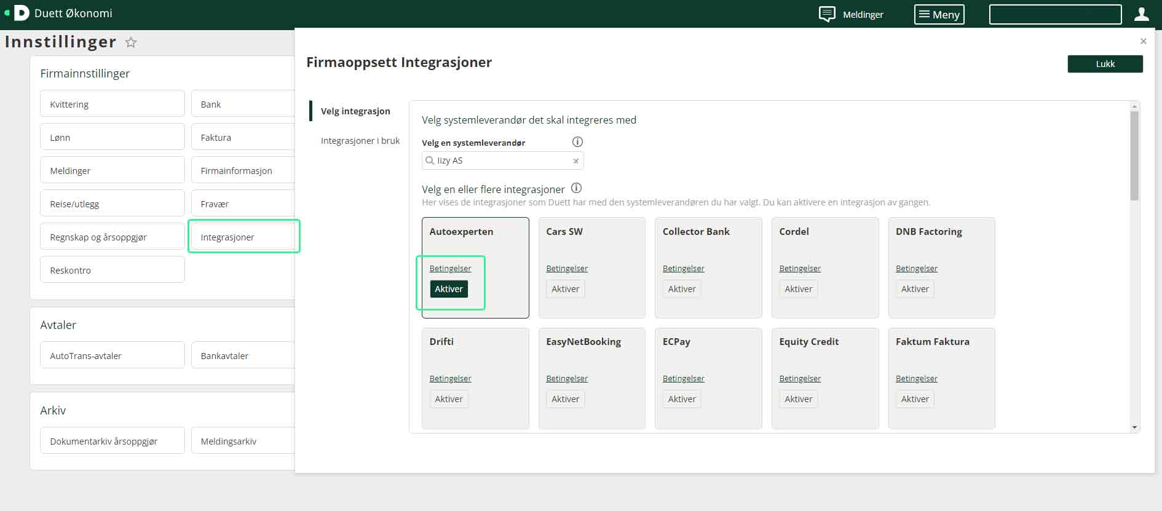Close the integrations dialog with X
Viewport: 1162px width, 511px height.
[1143, 41]
